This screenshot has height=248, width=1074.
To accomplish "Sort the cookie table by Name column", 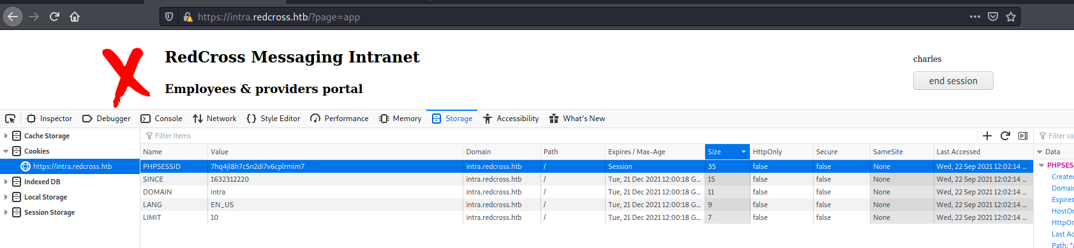I will point(174,152).
